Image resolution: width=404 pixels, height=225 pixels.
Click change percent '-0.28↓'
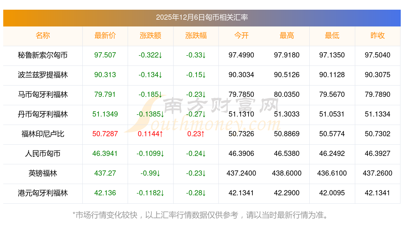(x=196, y=193)
